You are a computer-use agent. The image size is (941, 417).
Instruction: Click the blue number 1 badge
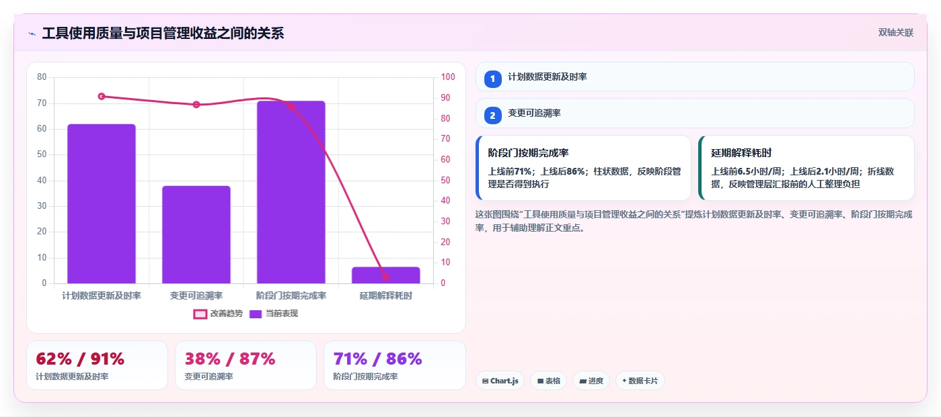492,79
